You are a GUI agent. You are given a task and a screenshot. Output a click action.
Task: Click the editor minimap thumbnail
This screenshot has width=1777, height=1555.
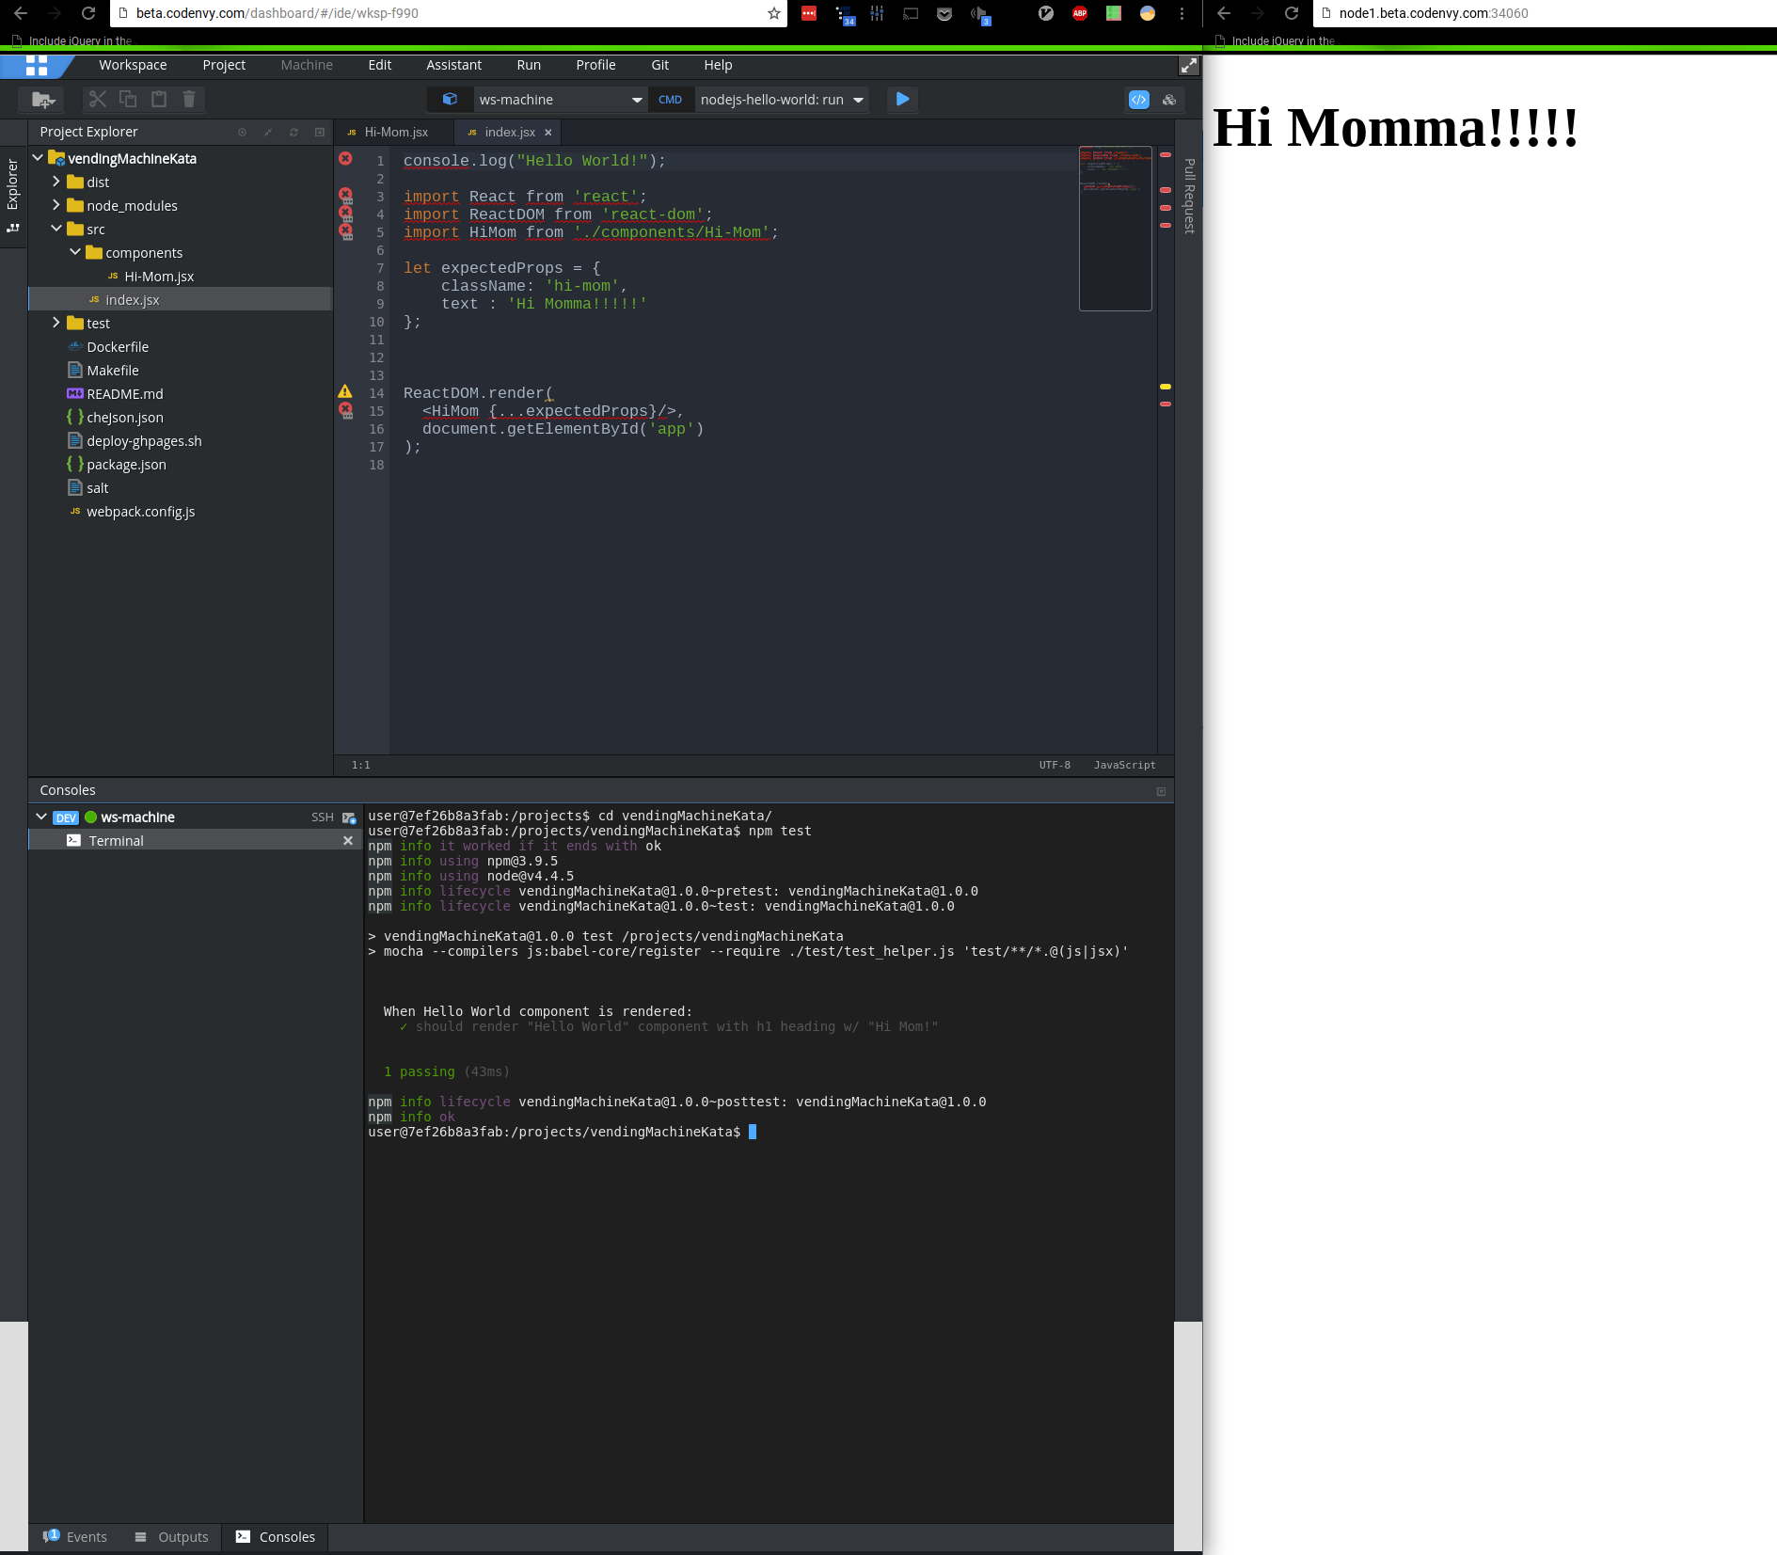(1116, 226)
